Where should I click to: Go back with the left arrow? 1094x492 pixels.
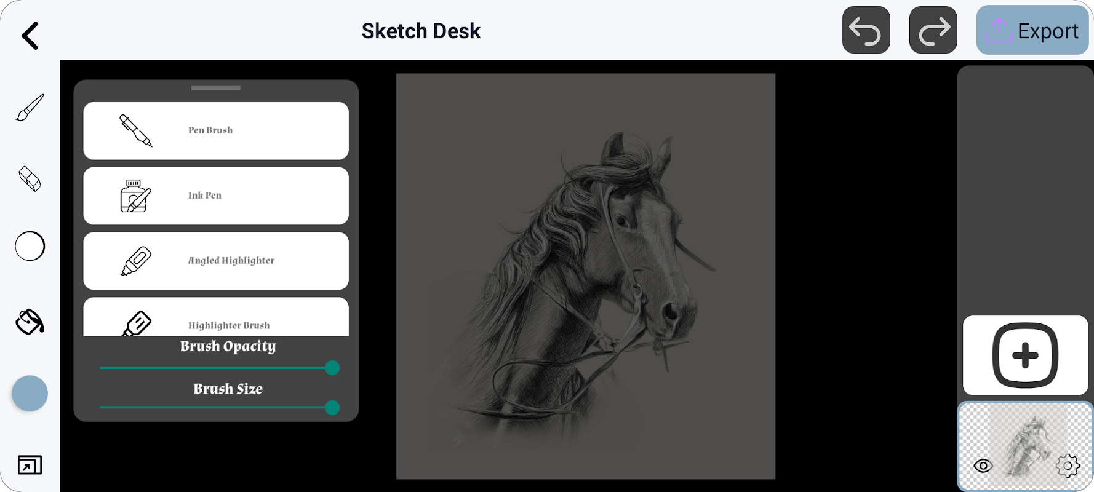(30, 36)
